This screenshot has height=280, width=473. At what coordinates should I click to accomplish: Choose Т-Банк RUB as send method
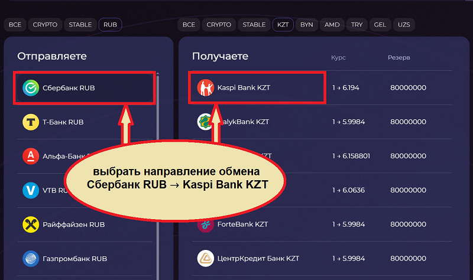tap(85, 122)
